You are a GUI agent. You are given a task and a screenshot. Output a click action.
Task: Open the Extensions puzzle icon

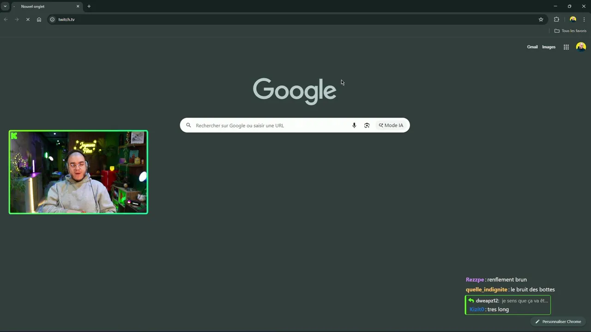556,19
